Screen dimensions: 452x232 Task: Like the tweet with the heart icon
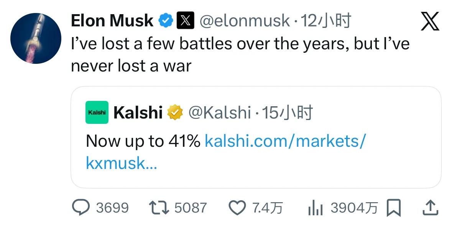[237, 208]
